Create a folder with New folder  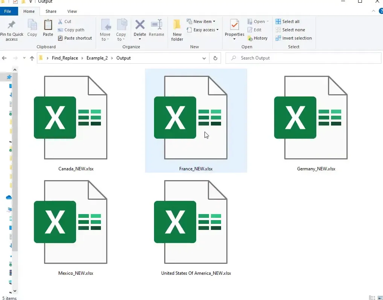point(177,30)
